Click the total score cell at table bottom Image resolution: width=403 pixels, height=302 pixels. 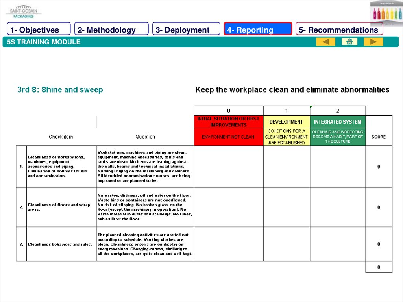(x=379, y=267)
